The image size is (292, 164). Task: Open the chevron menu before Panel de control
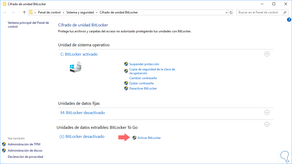point(35,12)
